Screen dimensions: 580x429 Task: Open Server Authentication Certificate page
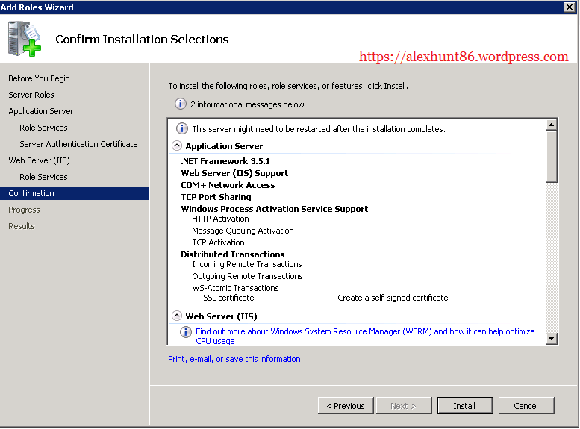78,144
